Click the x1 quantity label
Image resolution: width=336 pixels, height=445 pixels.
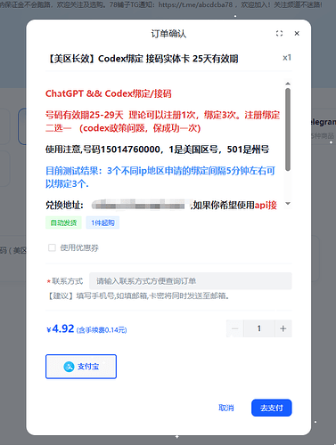pos(287,58)
